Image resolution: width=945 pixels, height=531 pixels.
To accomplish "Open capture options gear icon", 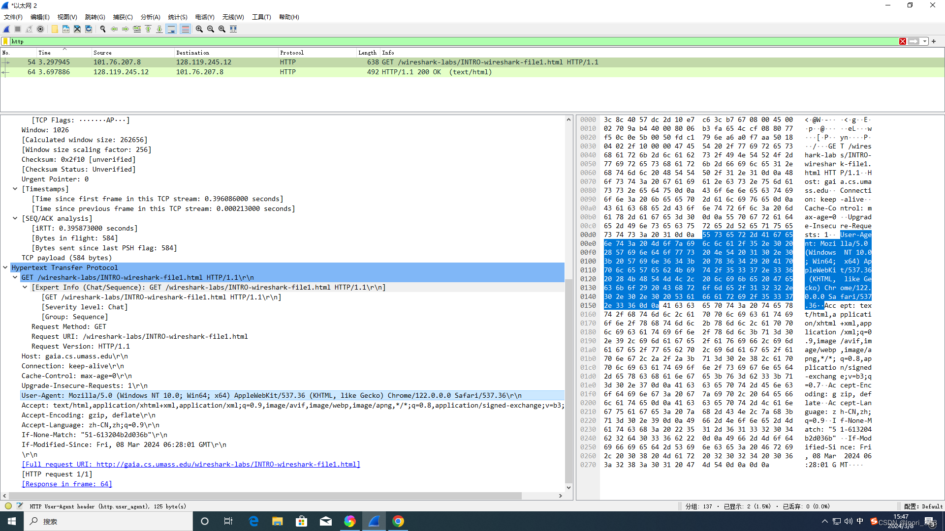I will (40, 29).
